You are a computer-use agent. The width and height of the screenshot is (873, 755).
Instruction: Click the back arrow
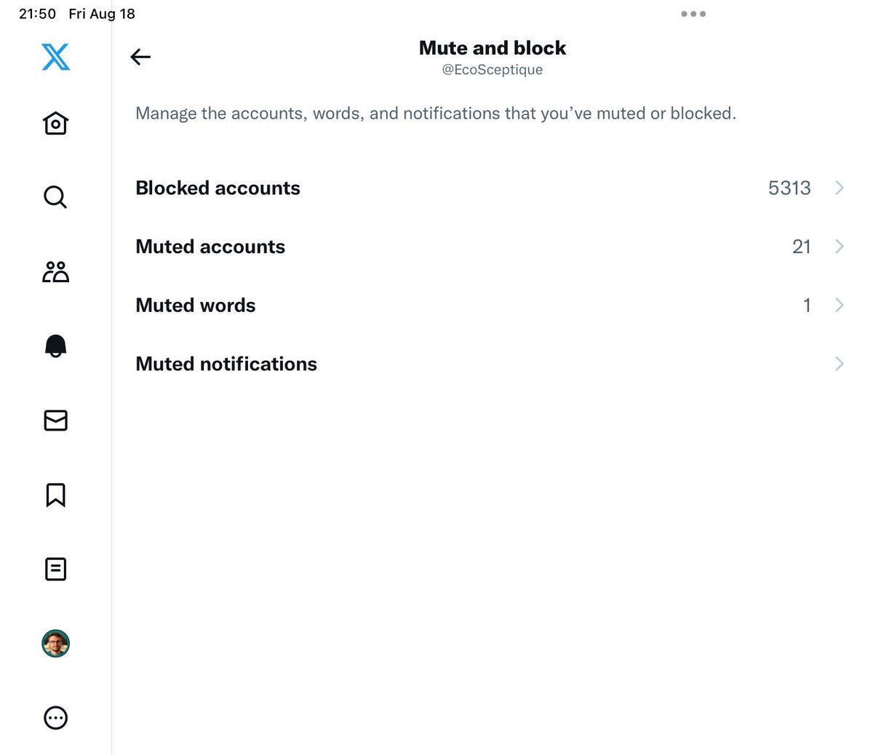140,57
